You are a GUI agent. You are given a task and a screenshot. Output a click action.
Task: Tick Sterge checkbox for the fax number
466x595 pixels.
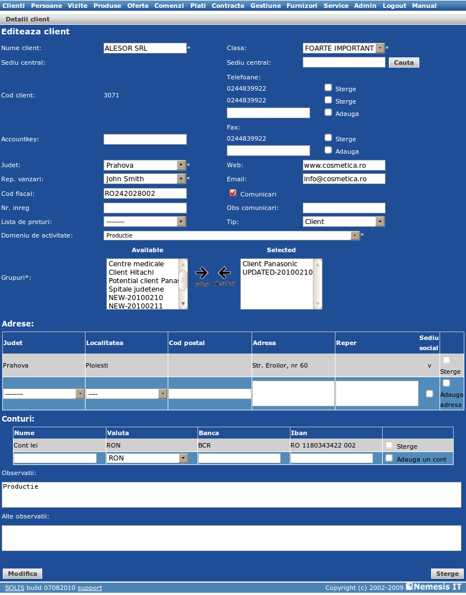(328, 138)
